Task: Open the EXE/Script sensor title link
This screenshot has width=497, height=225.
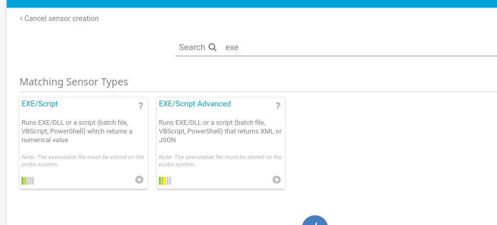Action: click(39, 104)
